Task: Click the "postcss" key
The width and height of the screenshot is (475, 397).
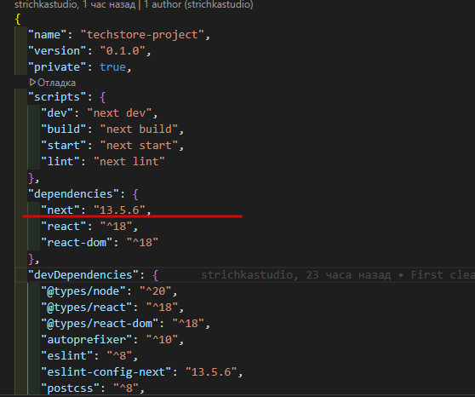Action: click(70, 388)
